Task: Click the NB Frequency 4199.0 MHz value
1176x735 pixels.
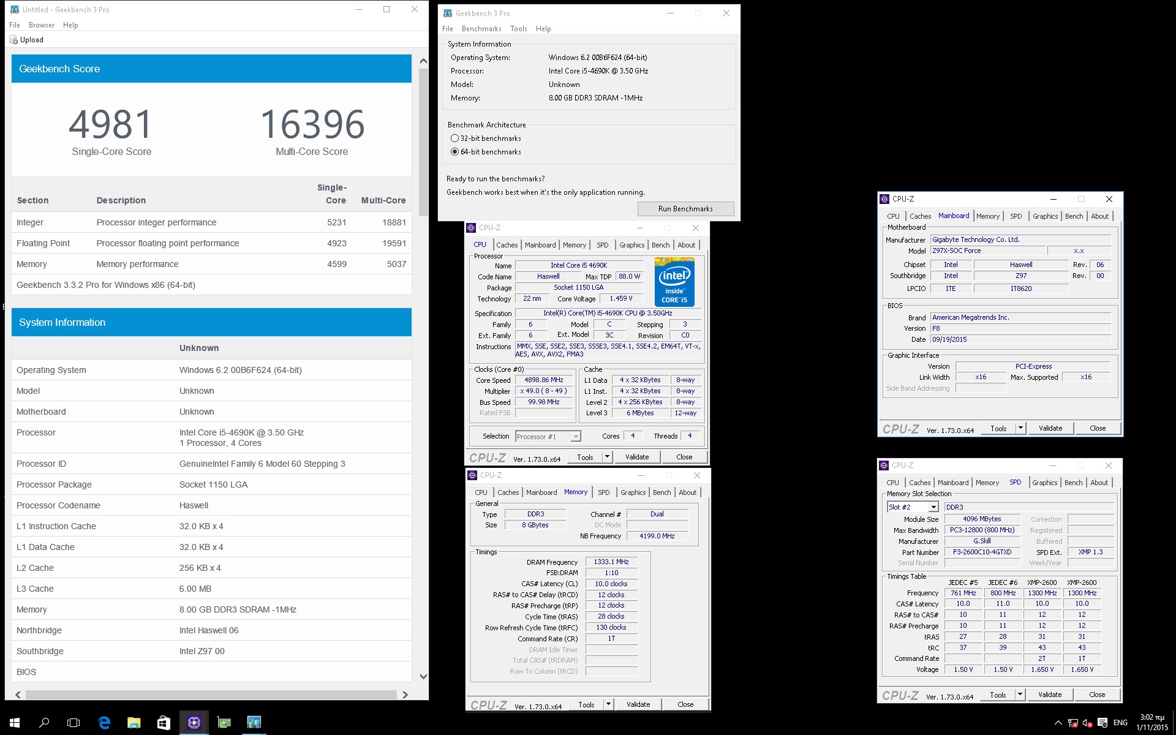Action: click(x=657, y=536)
